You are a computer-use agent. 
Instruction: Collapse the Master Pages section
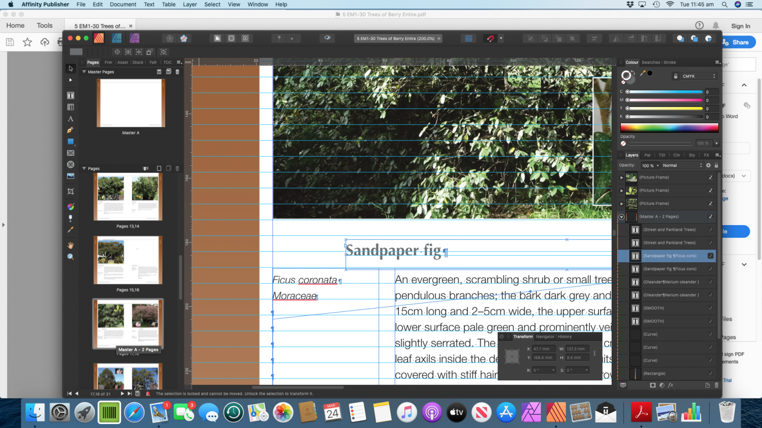tap(84, 72)
